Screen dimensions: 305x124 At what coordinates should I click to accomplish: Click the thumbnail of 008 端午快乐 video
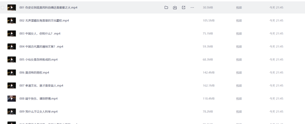coord(12,98)
